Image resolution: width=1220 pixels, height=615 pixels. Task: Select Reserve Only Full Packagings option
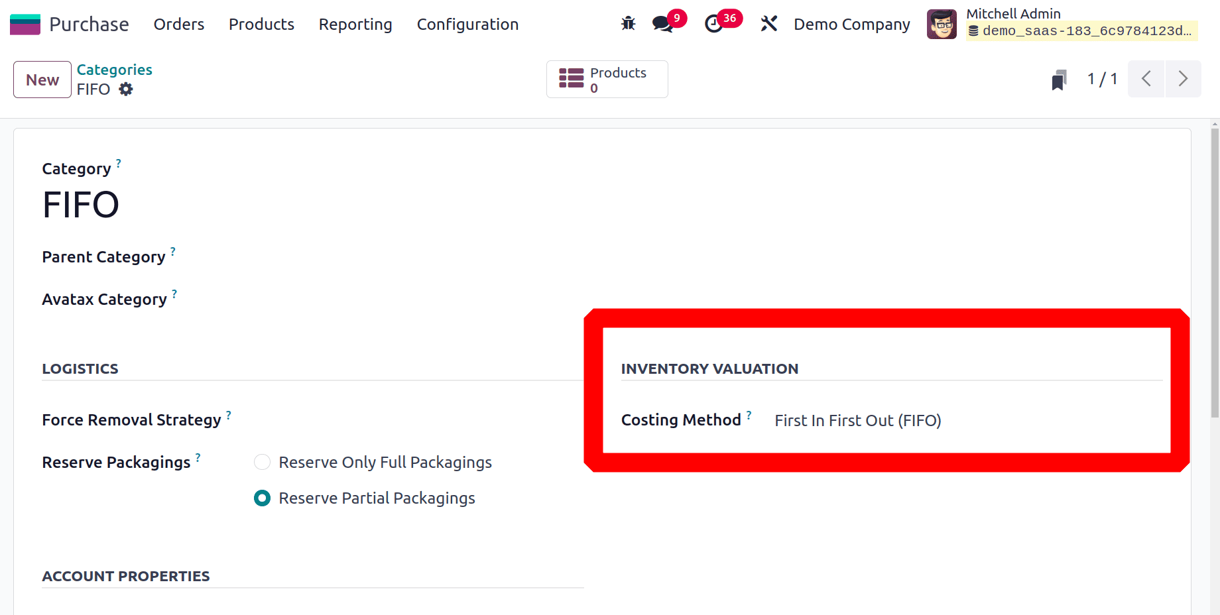pos(263,462)
